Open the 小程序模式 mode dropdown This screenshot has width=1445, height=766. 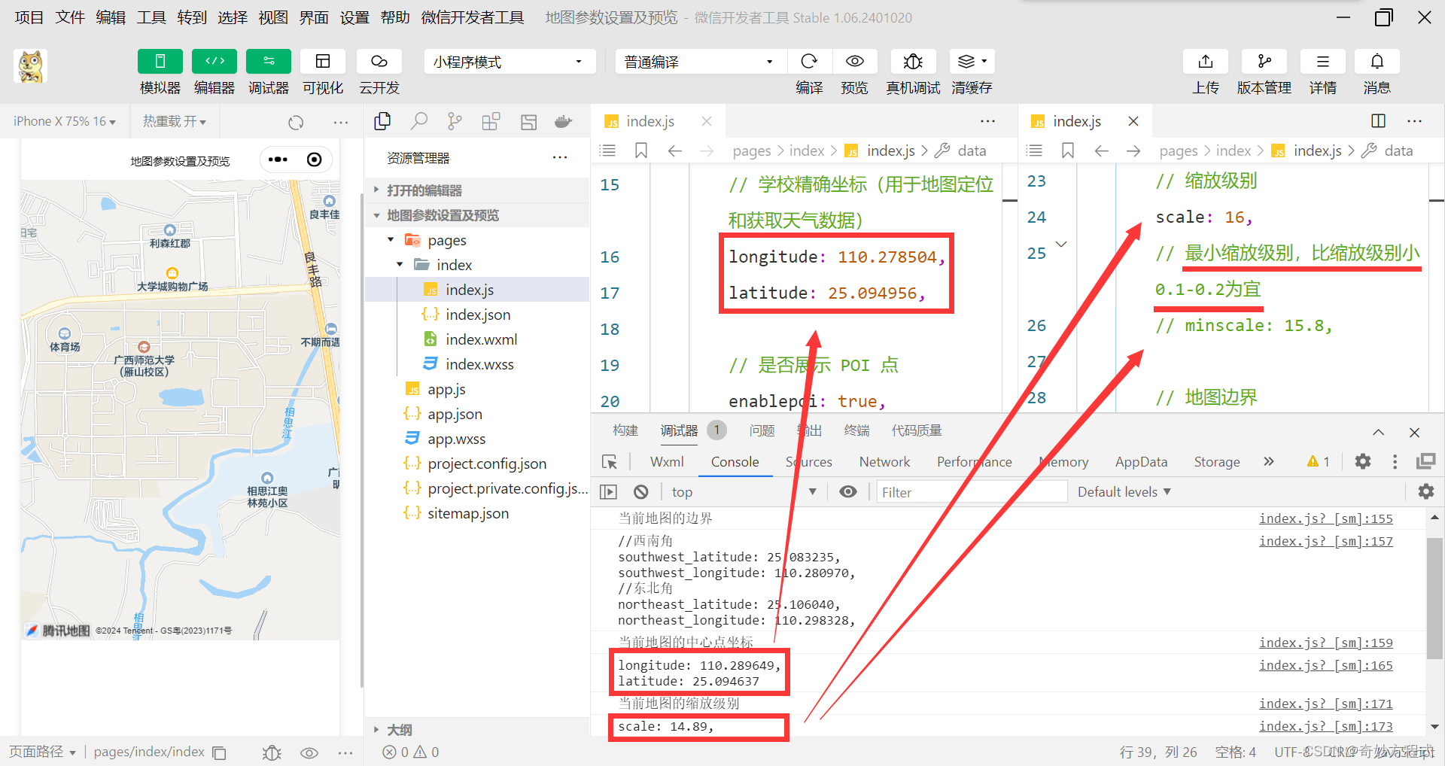(510, 62)
